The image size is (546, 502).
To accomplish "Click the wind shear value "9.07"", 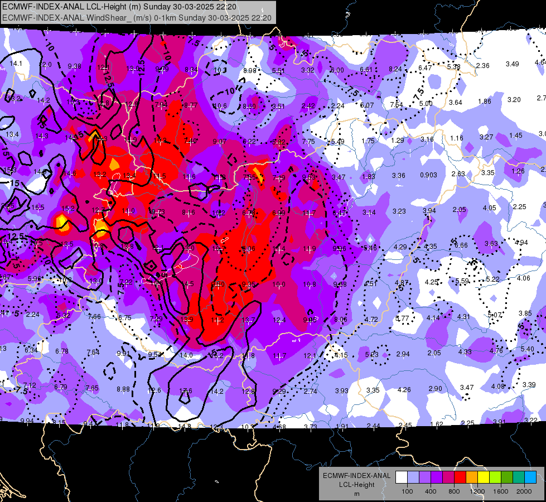I will coord(219,142).
